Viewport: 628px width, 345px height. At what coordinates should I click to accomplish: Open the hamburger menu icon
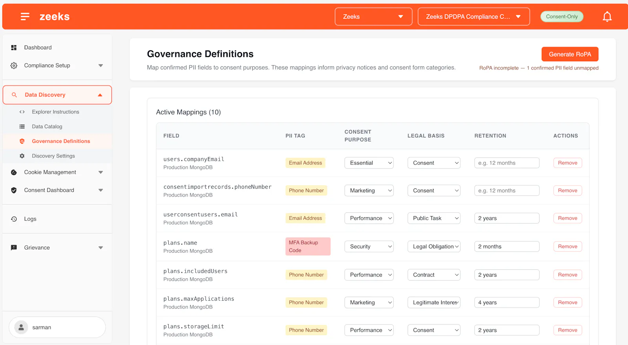[x=25, y=16]
